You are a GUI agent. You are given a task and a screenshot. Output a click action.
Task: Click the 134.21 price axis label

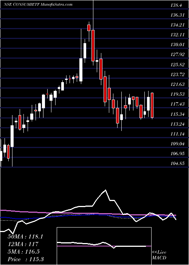pyautogui.click(x=177, y=25)
